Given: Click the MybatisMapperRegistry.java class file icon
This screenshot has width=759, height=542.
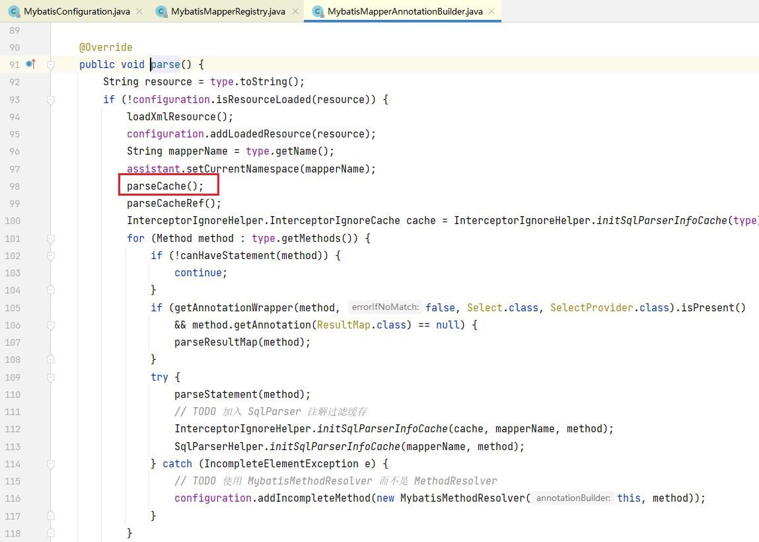Looking at the screenshot, I should tap(160, 11).
